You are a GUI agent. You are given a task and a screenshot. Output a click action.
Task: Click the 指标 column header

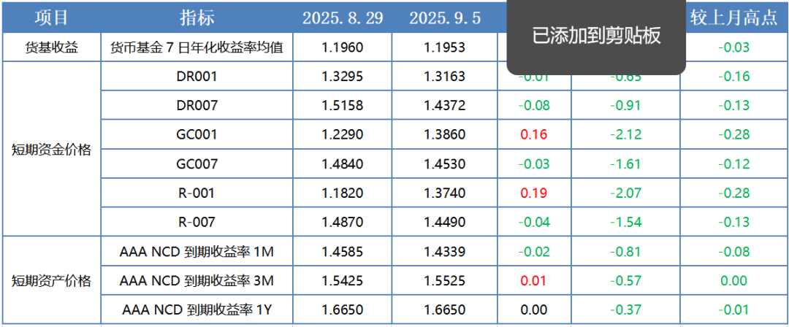tap(197, 18)
